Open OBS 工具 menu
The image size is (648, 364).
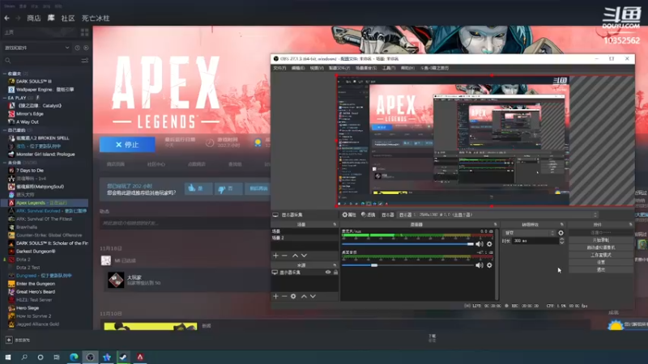[389, 68]
